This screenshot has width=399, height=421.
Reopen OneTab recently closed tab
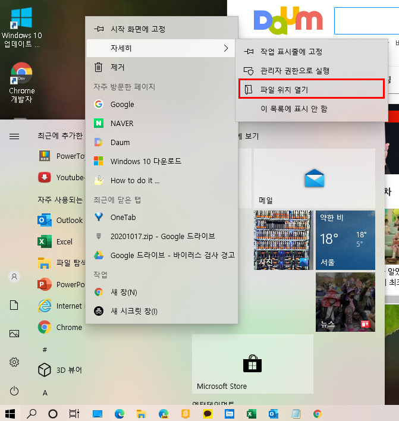162,217
